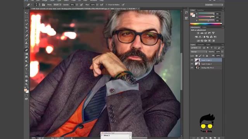The height and width of the screenshot is (139, 248).
Task: Switch to the Paths tab
Action: (x=208, y=45)
